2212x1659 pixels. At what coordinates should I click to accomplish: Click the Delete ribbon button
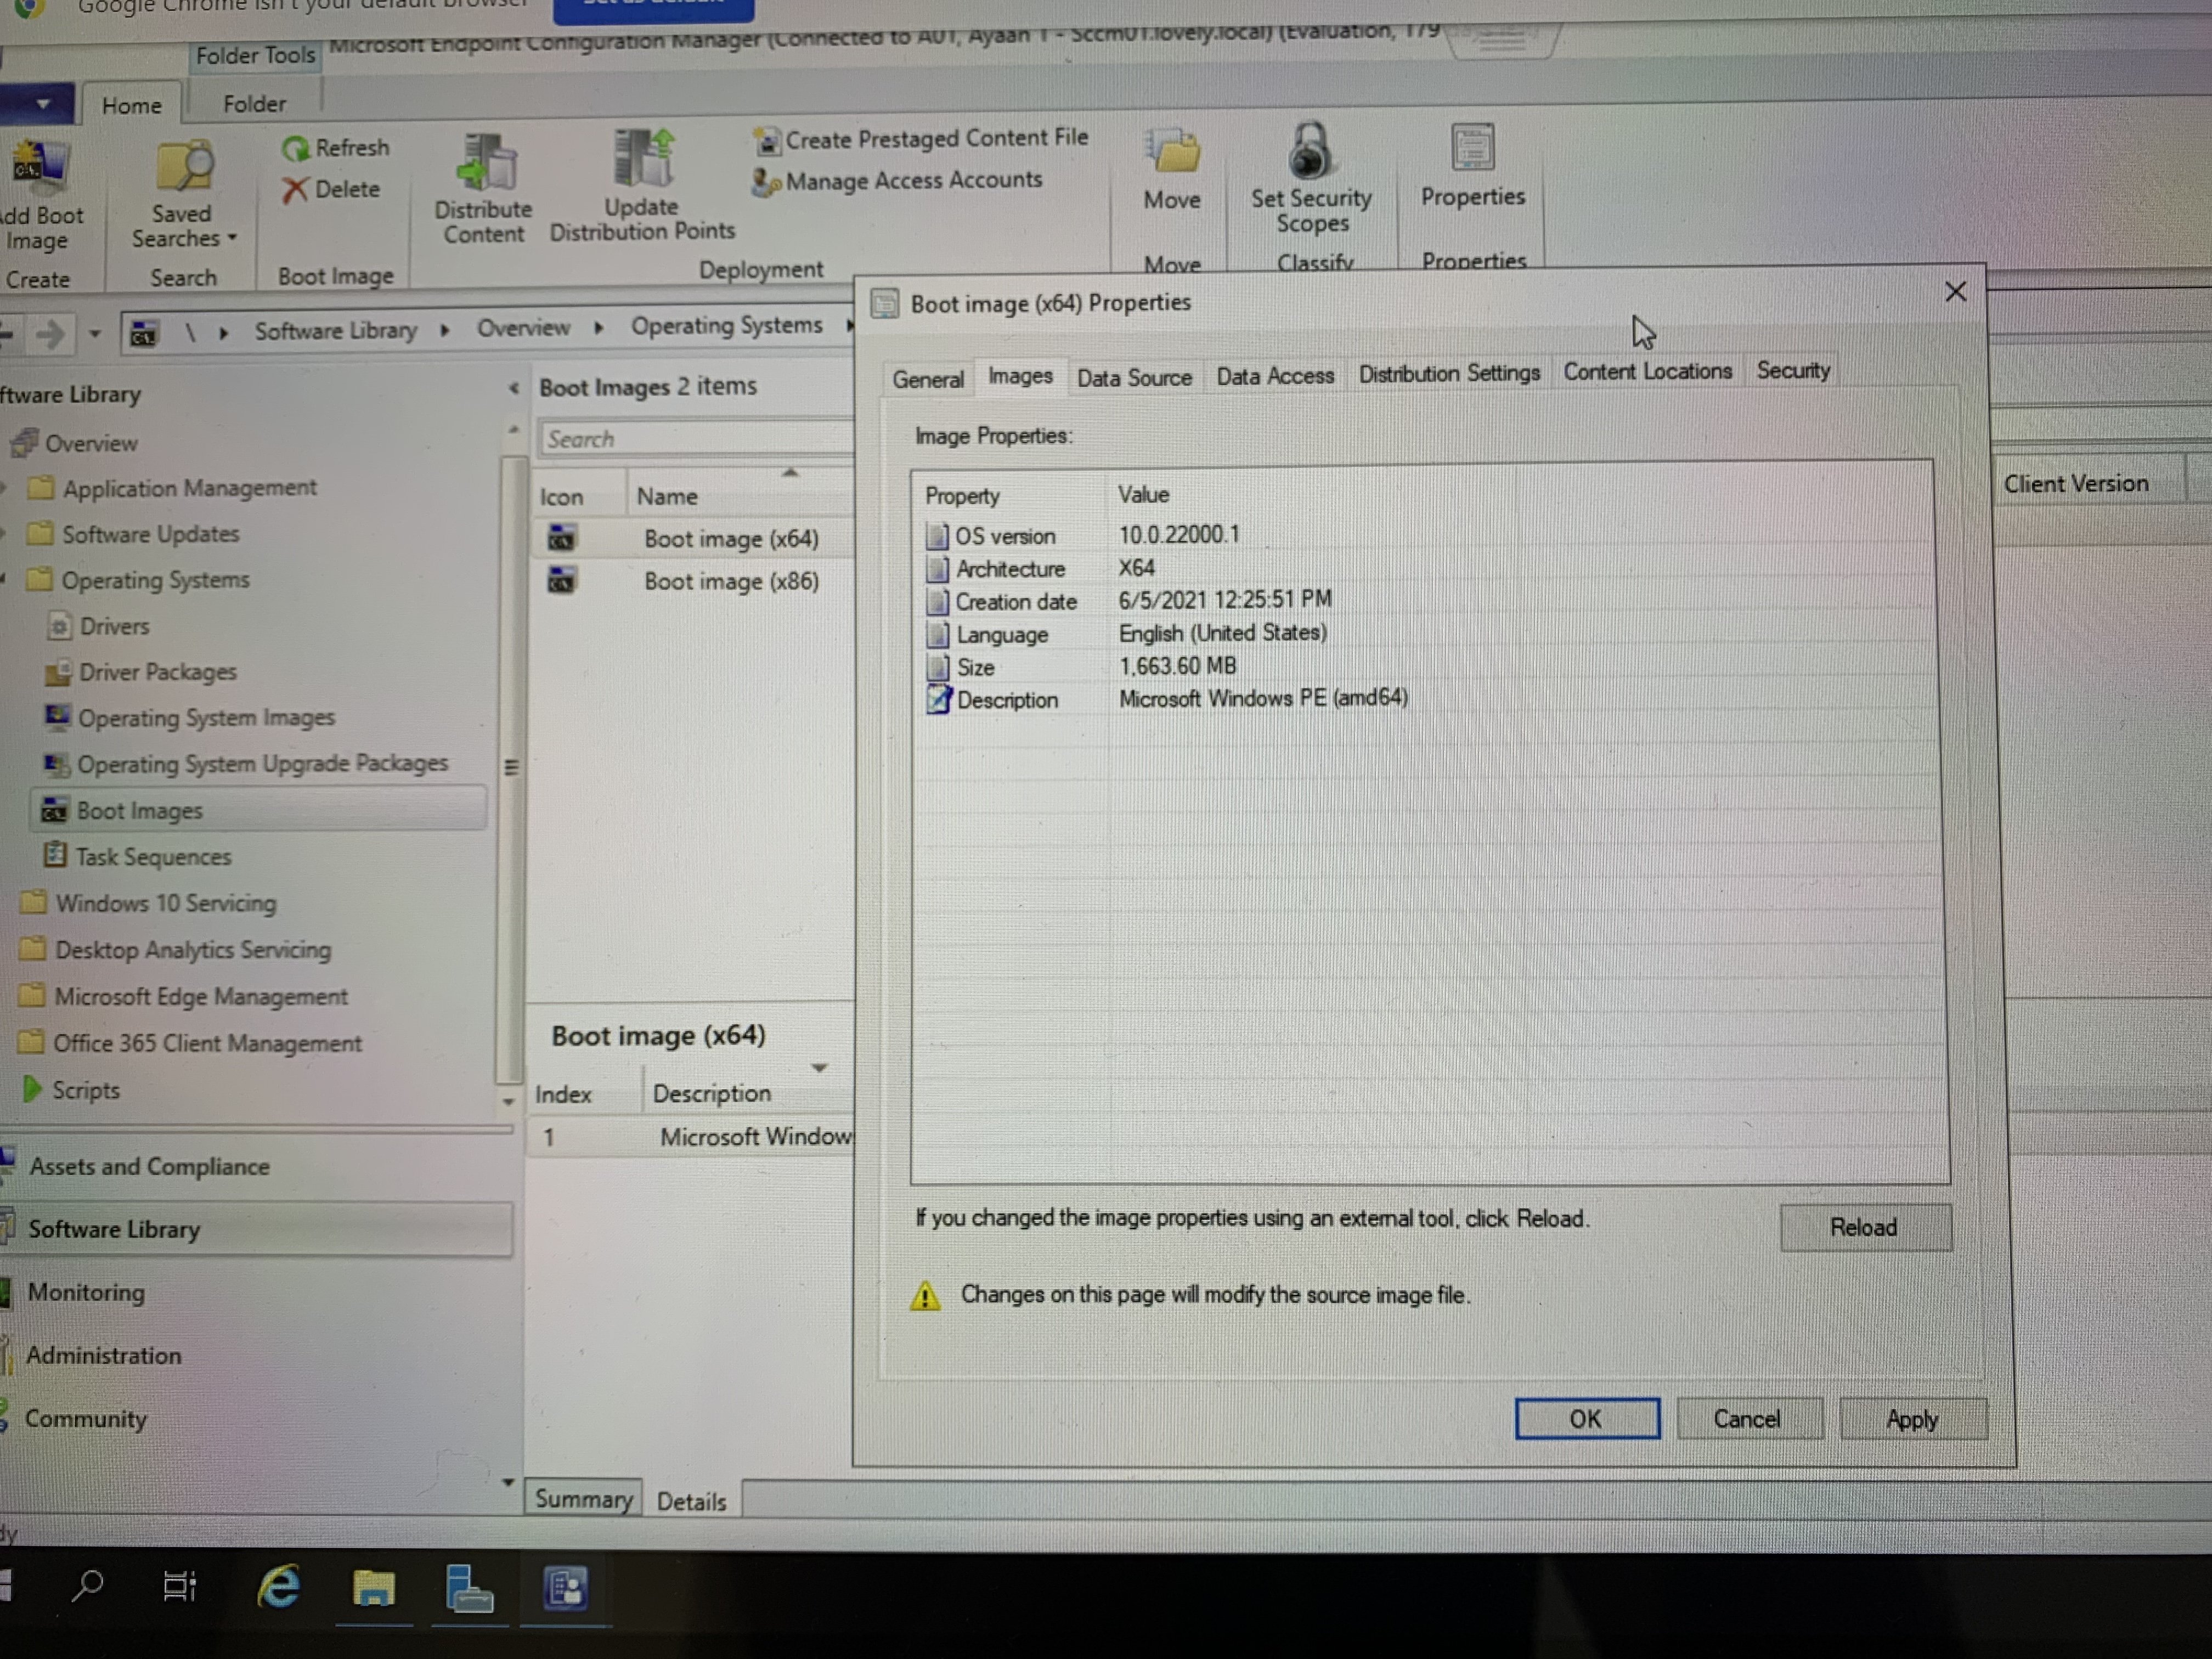[332, 189]
